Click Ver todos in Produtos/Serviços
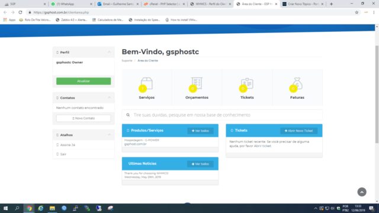Image resolution: width=379 pixels, height=213 pixels. point(200,131)
